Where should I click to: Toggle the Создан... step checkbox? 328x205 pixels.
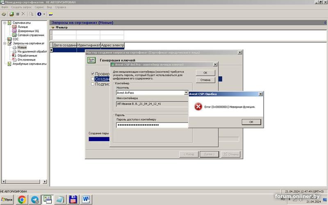93,79
